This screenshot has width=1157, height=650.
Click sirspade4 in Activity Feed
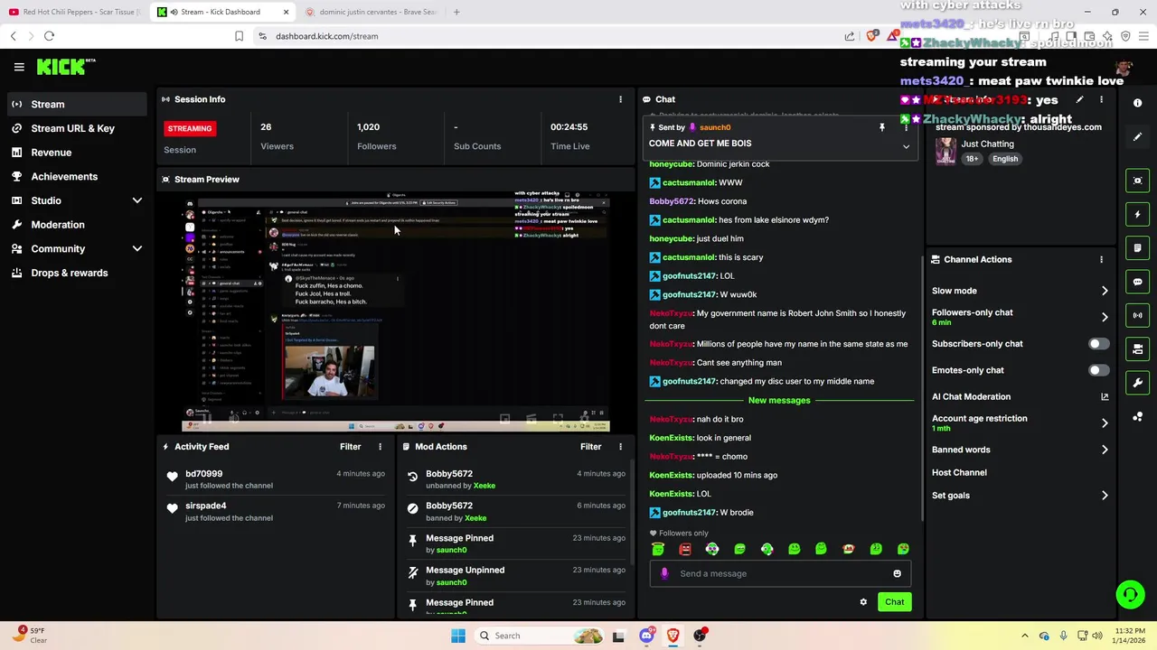[x=205, y=506]
